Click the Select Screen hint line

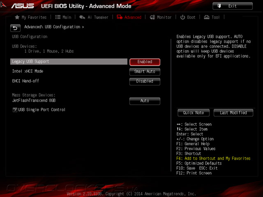[x=194, y=124]
